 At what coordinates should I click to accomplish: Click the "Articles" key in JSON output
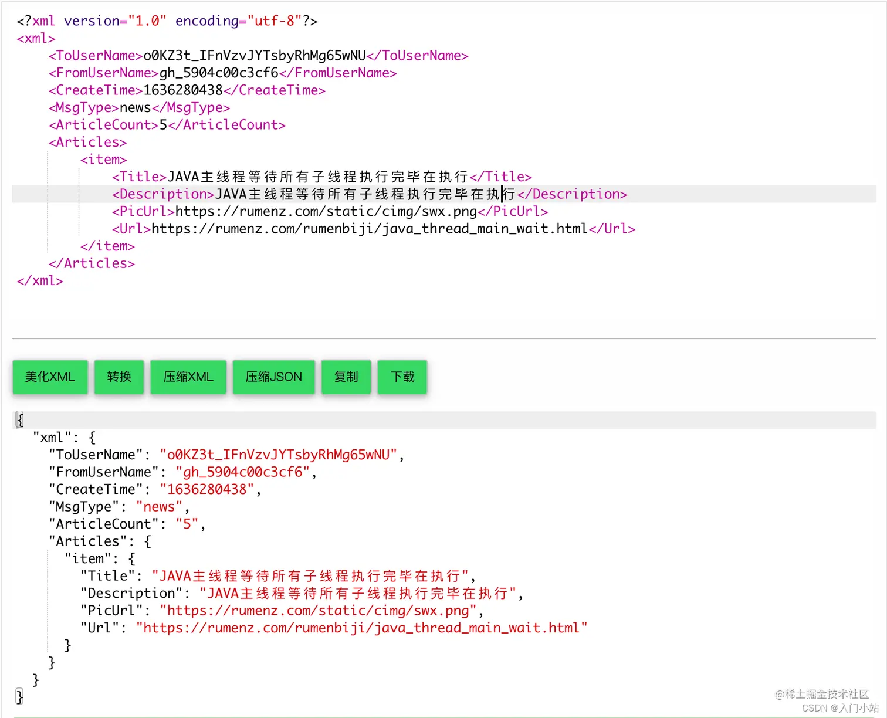click(87, 541)
